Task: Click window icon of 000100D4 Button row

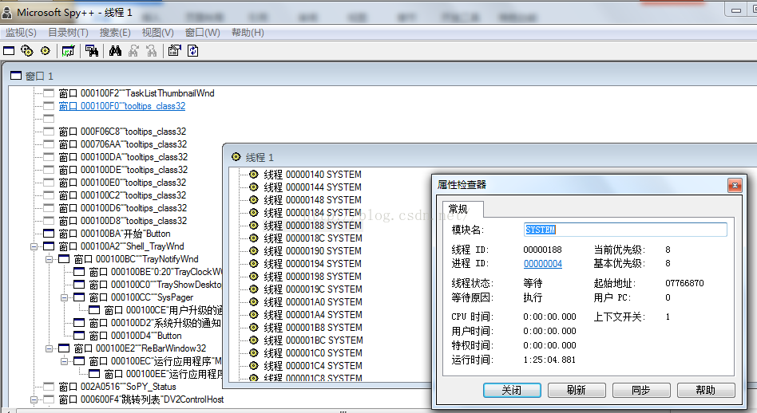Action: pos(79,336)
